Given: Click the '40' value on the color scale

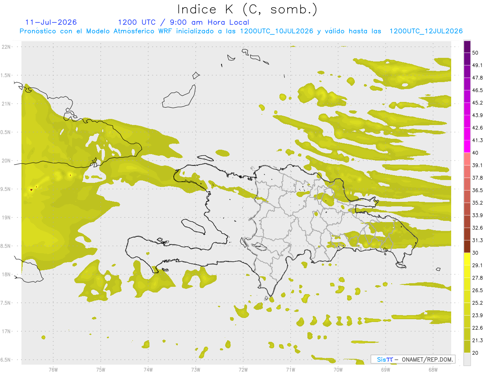Looking at the screenshot, I should [x=475, y=153].
